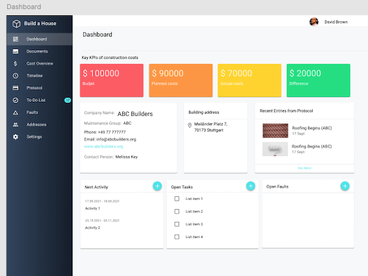Add an open fault with plus button
The image size is (368, 276).
pos(345,186)
